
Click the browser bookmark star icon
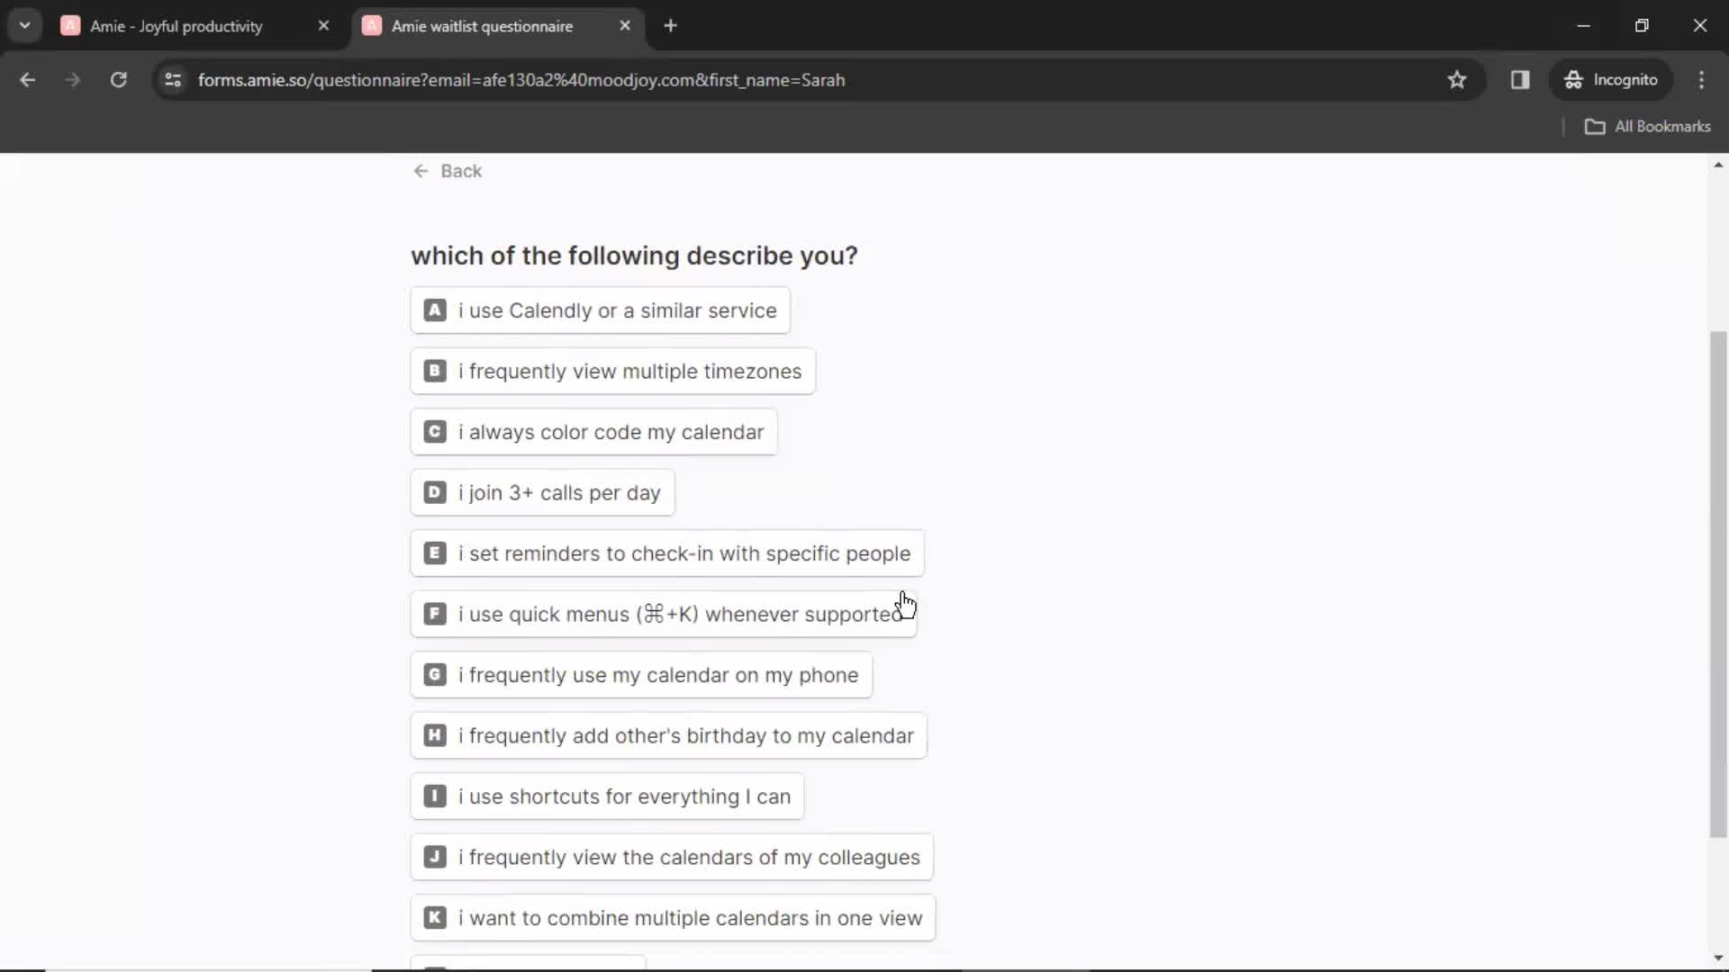1456,79
